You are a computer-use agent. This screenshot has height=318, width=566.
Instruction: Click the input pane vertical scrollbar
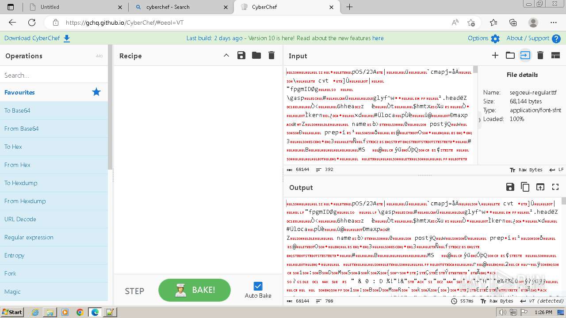pos(475,115)
